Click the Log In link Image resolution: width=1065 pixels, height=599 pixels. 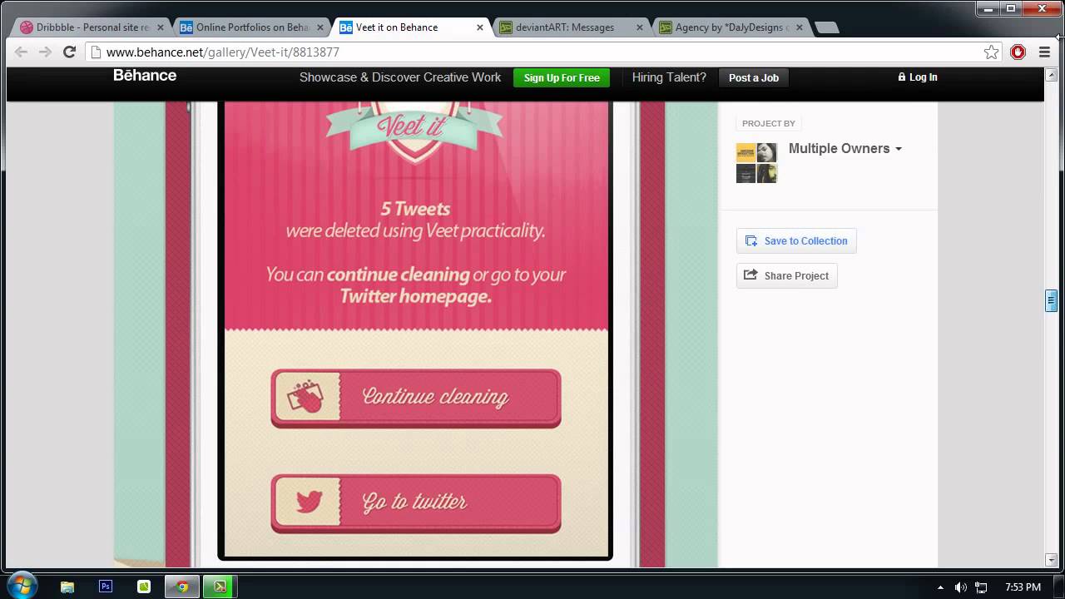point(918,77)
